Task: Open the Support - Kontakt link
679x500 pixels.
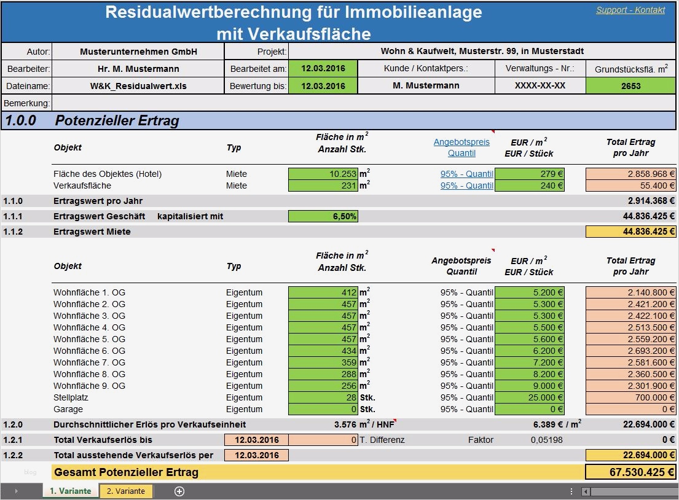Action: pos(630,9)
